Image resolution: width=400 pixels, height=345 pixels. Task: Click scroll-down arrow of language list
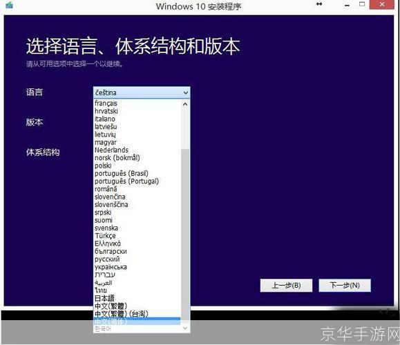185,328
